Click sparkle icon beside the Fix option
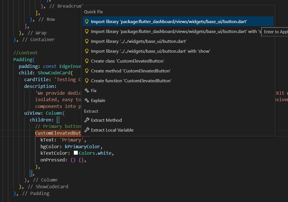 87,91
